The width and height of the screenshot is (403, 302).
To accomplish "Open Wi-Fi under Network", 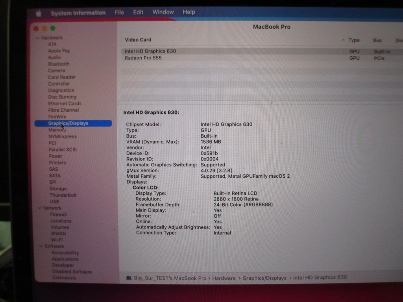I will (57, 239).
